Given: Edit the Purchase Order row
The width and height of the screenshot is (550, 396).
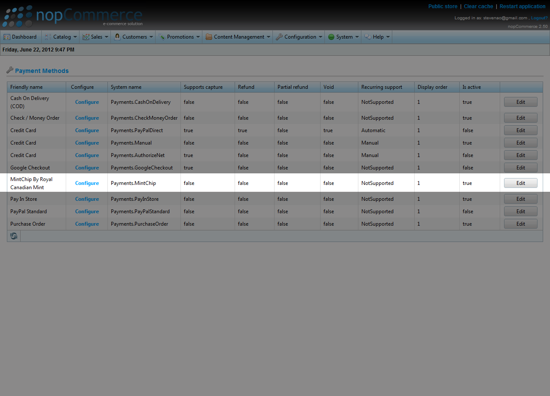Looking at the screenshot, I should 521,224.
